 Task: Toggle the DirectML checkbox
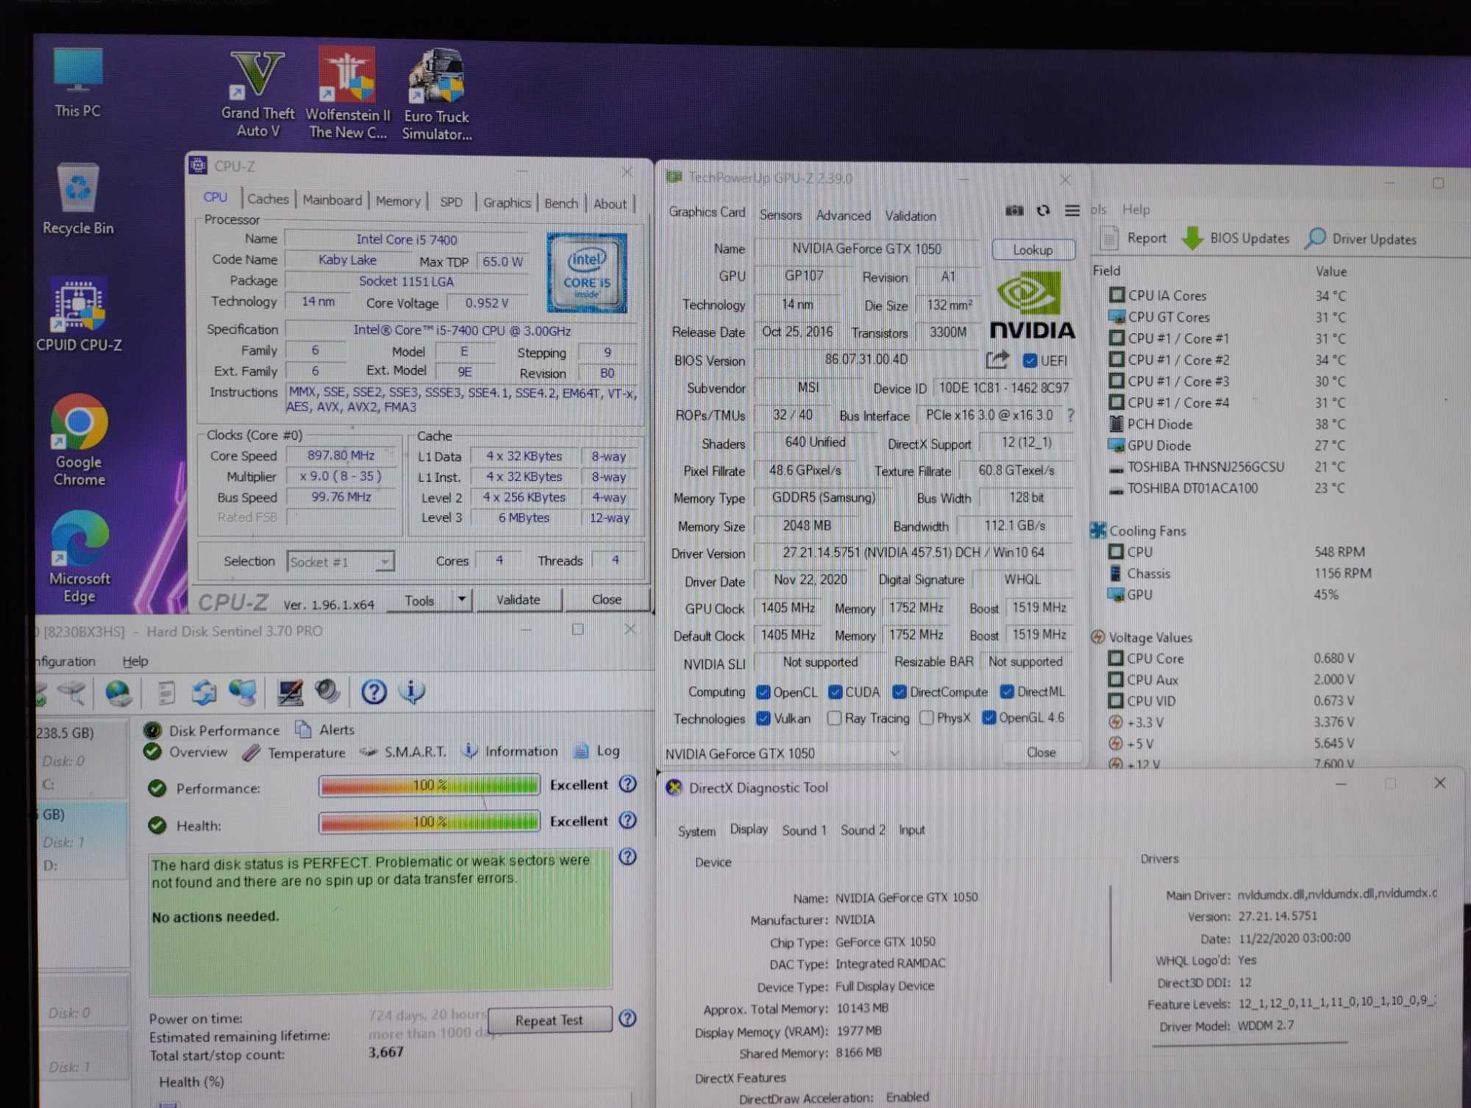1007,692
